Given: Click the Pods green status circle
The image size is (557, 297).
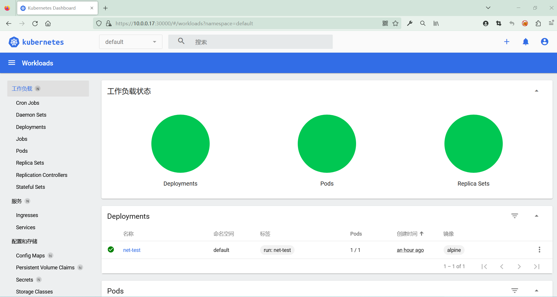Looking at the screenshot, I should click(x=327, y=144).
